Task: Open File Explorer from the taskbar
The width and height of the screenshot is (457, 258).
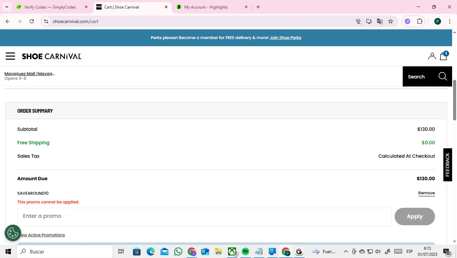Action: coord(218,252)
